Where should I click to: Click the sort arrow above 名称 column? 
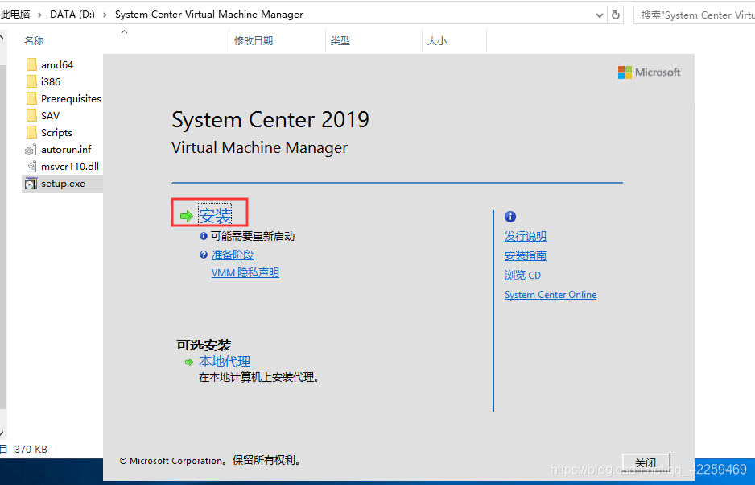coord(124,31)
